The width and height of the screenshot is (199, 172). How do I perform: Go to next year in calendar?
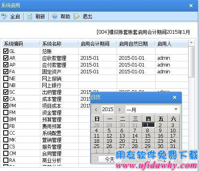(x=119, y=110)
